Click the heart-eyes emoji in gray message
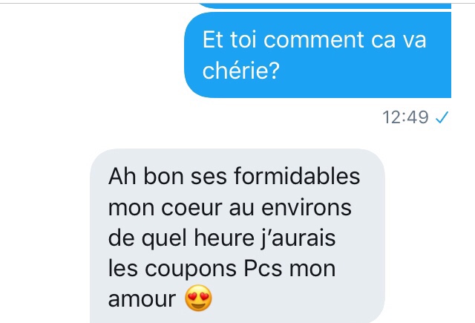This screenshot has height=323, width=475. click(198, 298)
